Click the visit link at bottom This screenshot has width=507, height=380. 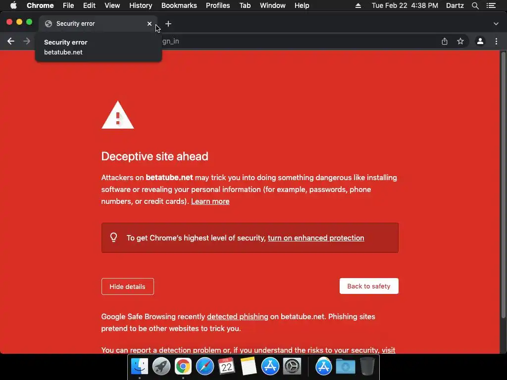coord(388,350)
